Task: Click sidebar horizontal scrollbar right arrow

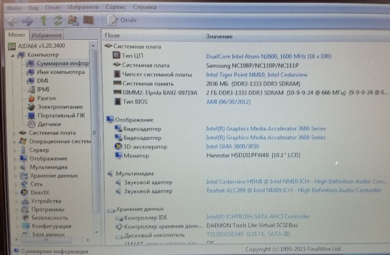Action: 87,240
